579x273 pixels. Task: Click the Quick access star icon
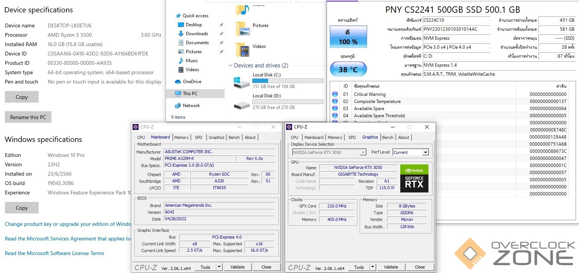click(178, 16)
